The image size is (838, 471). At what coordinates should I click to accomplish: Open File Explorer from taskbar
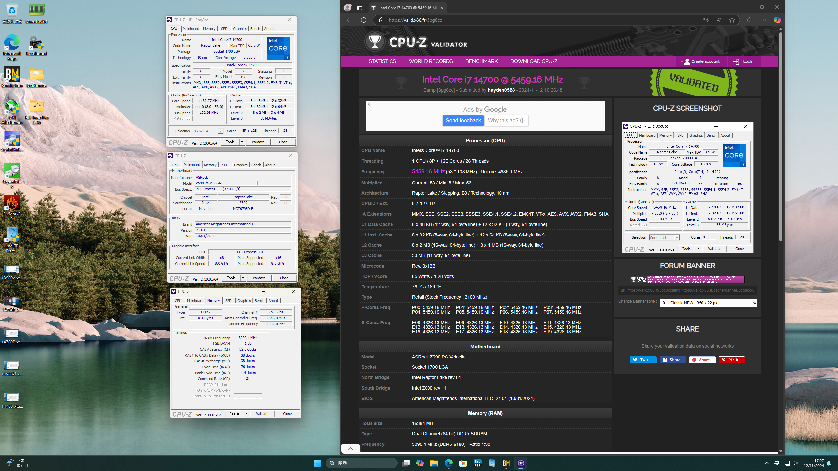(434, 463)
